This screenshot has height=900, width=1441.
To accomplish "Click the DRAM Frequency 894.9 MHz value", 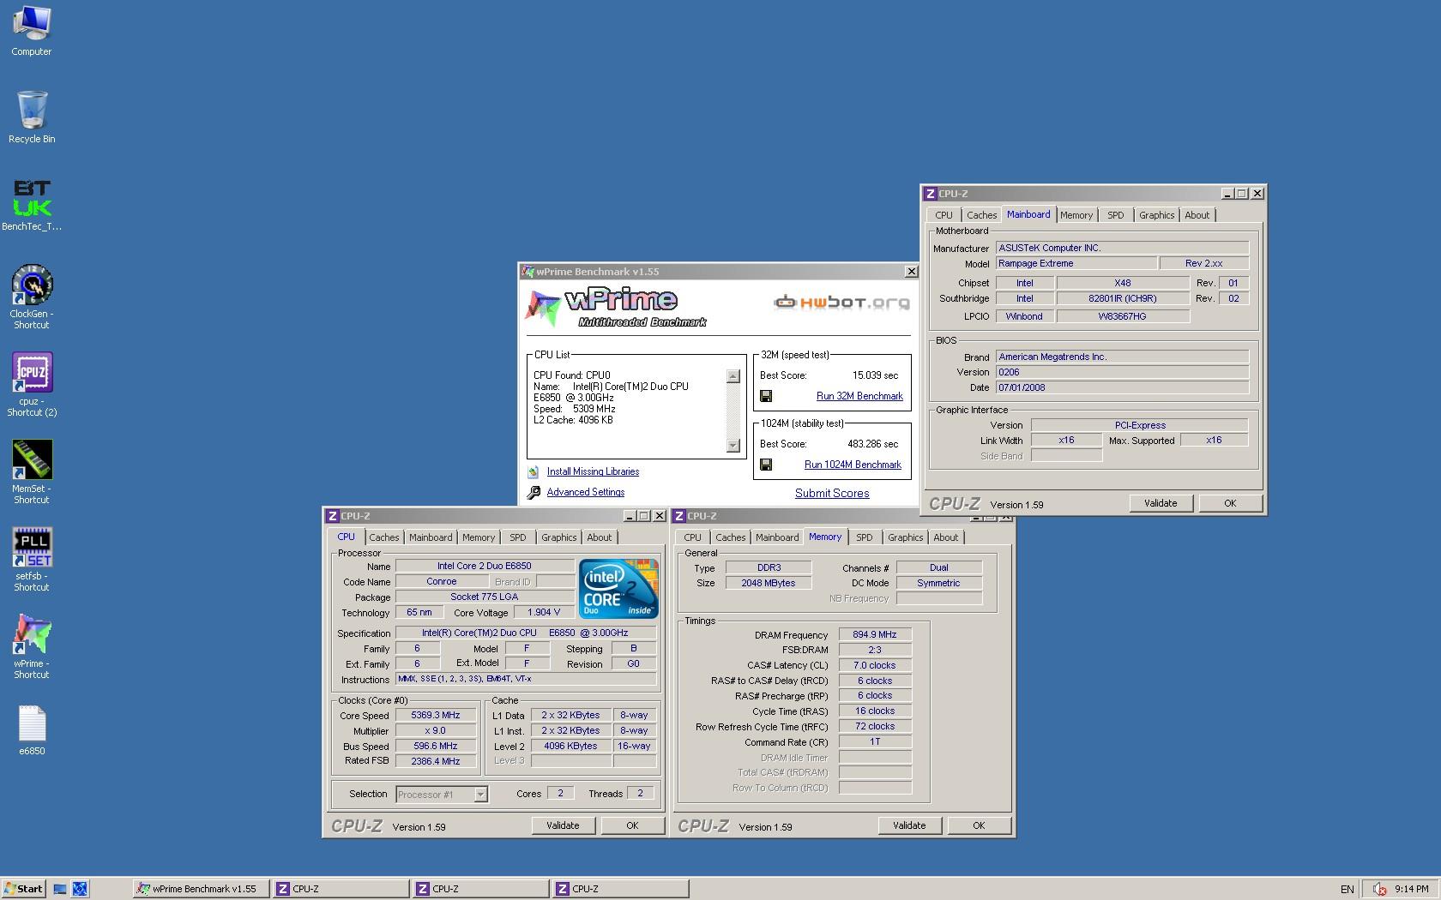I will tap(875, 635).
